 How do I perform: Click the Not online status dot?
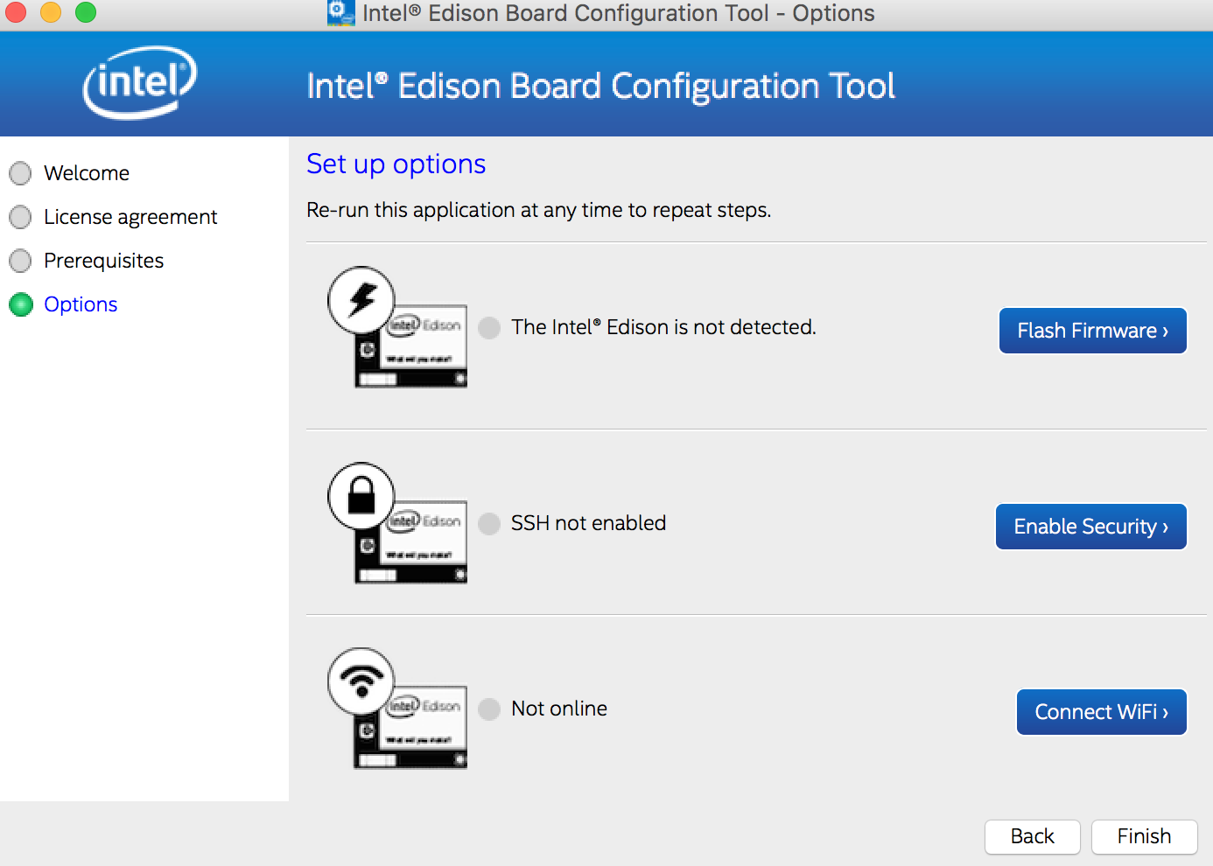pos(490,709)
